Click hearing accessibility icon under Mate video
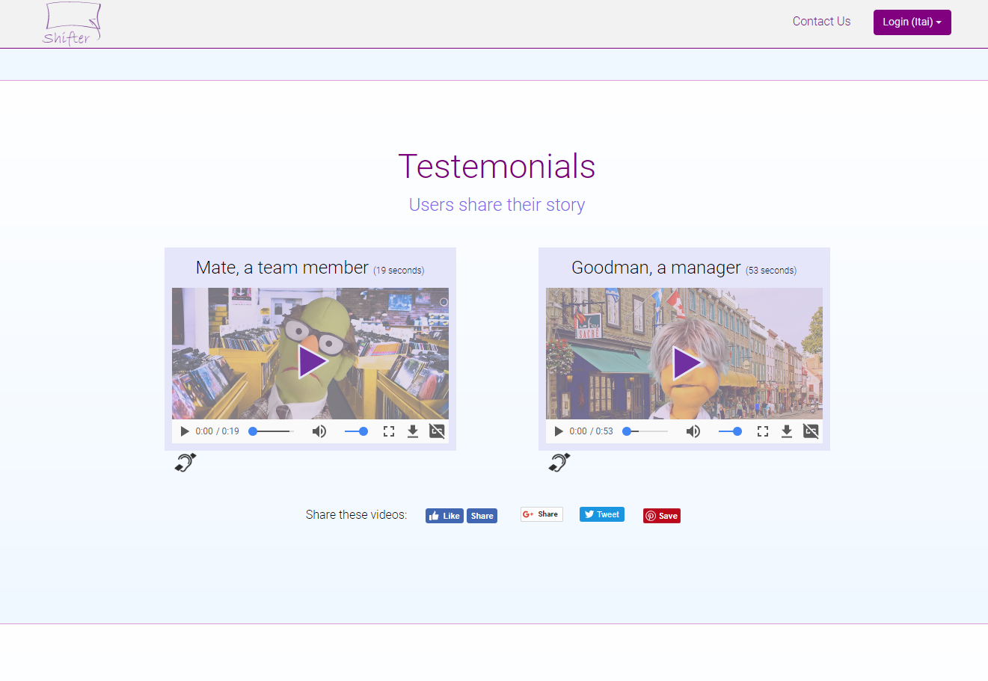This screenshot has height=681, width=988. (185, 463)
